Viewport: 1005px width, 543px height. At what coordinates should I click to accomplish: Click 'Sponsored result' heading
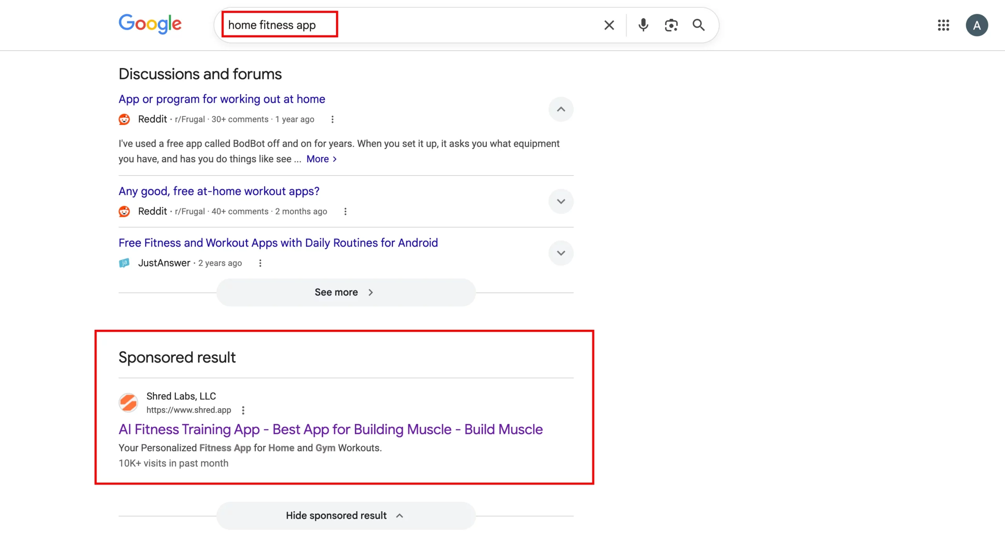tap(177, 357)
